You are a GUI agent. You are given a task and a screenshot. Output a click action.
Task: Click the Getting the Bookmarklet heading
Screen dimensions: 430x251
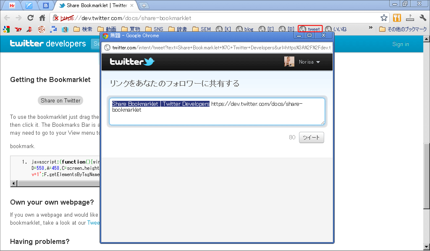(x=50, y=80)
